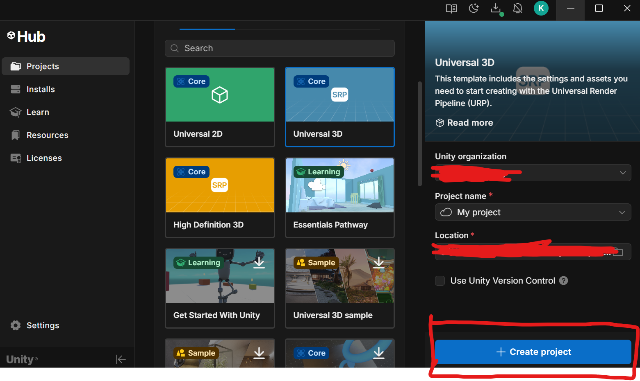Click SRP icon on High Definition 3D card
The width and height of the screenshot is (640, 381).
219,185
